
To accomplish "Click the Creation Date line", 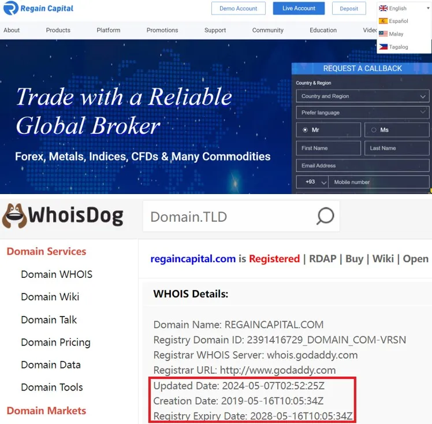I will [x=239, y=401].
